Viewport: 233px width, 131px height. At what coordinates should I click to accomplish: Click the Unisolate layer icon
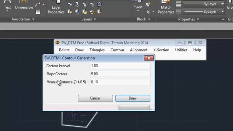[77, 12]
